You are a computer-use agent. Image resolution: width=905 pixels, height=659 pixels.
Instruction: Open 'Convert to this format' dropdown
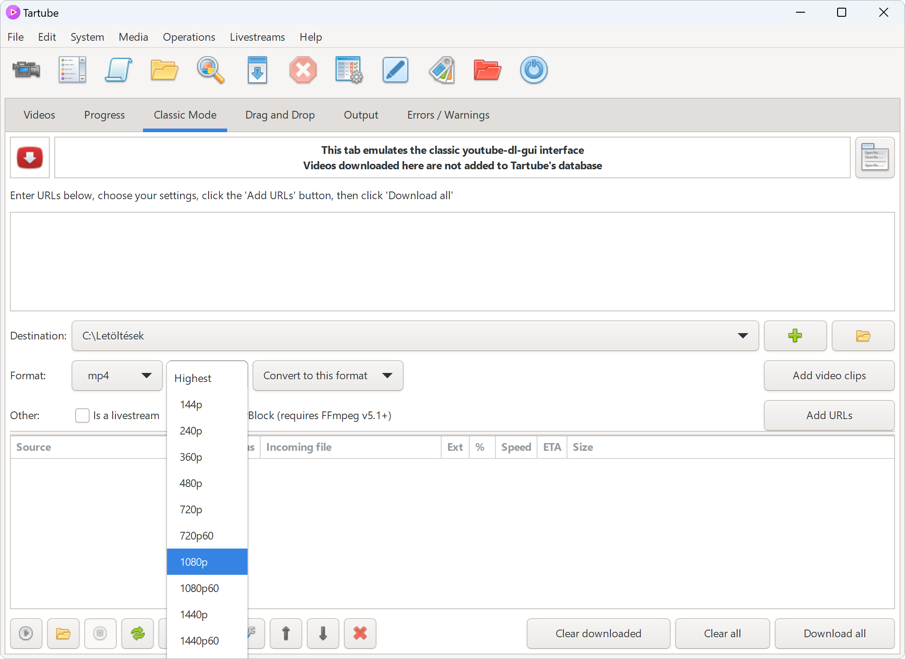coord(328,376)
